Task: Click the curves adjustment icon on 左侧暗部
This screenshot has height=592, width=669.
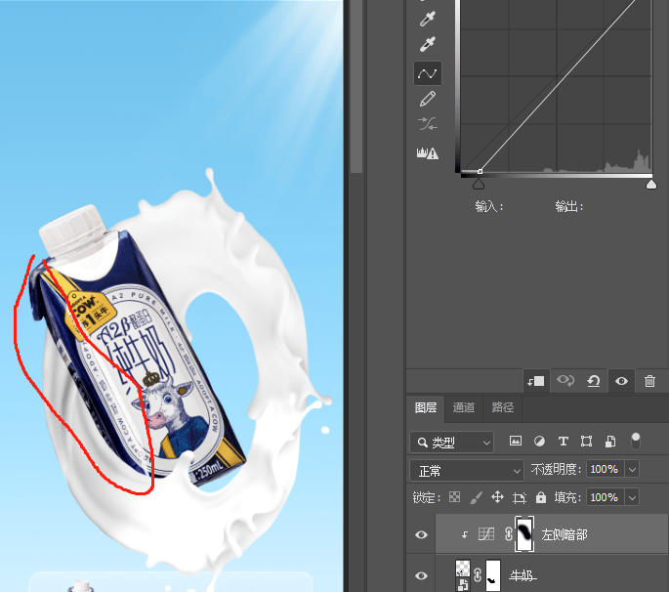Action: click(x=486, y=534)
